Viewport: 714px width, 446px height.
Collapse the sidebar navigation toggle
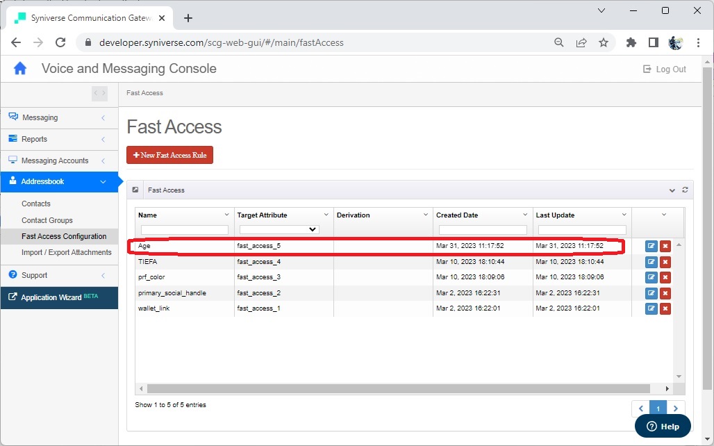pyautogui.click(x=100, y=93)
